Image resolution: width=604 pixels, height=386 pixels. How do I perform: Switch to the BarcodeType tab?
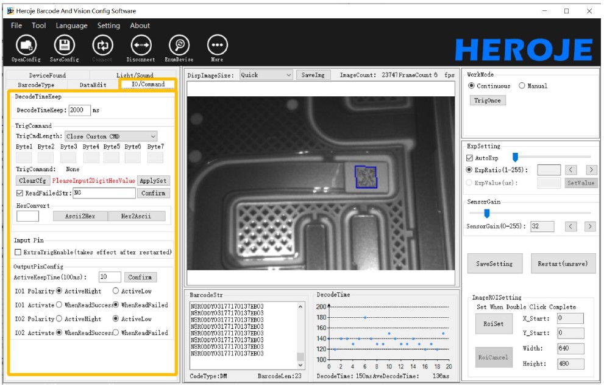pos(36,85)
